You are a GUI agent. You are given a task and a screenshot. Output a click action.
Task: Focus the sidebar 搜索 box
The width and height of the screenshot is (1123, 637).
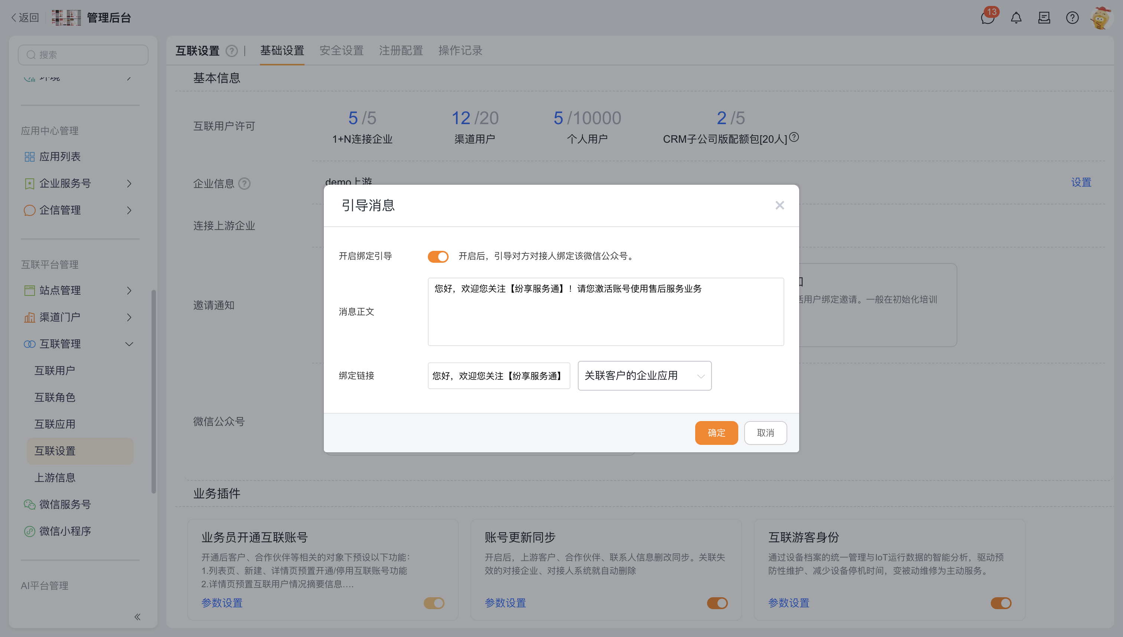coord(83,55)
